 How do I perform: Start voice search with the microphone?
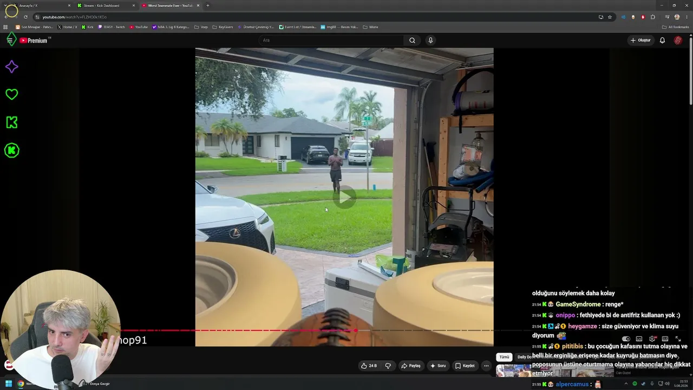430,40
